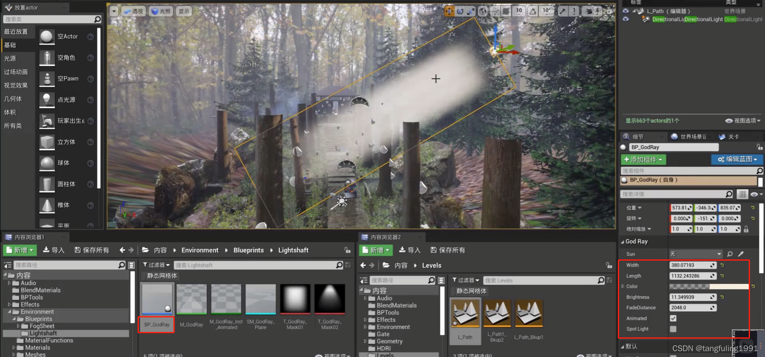Toggle the Animated checkbox
The width and height of the screenshot is (765, 357).
pos(673,319)
